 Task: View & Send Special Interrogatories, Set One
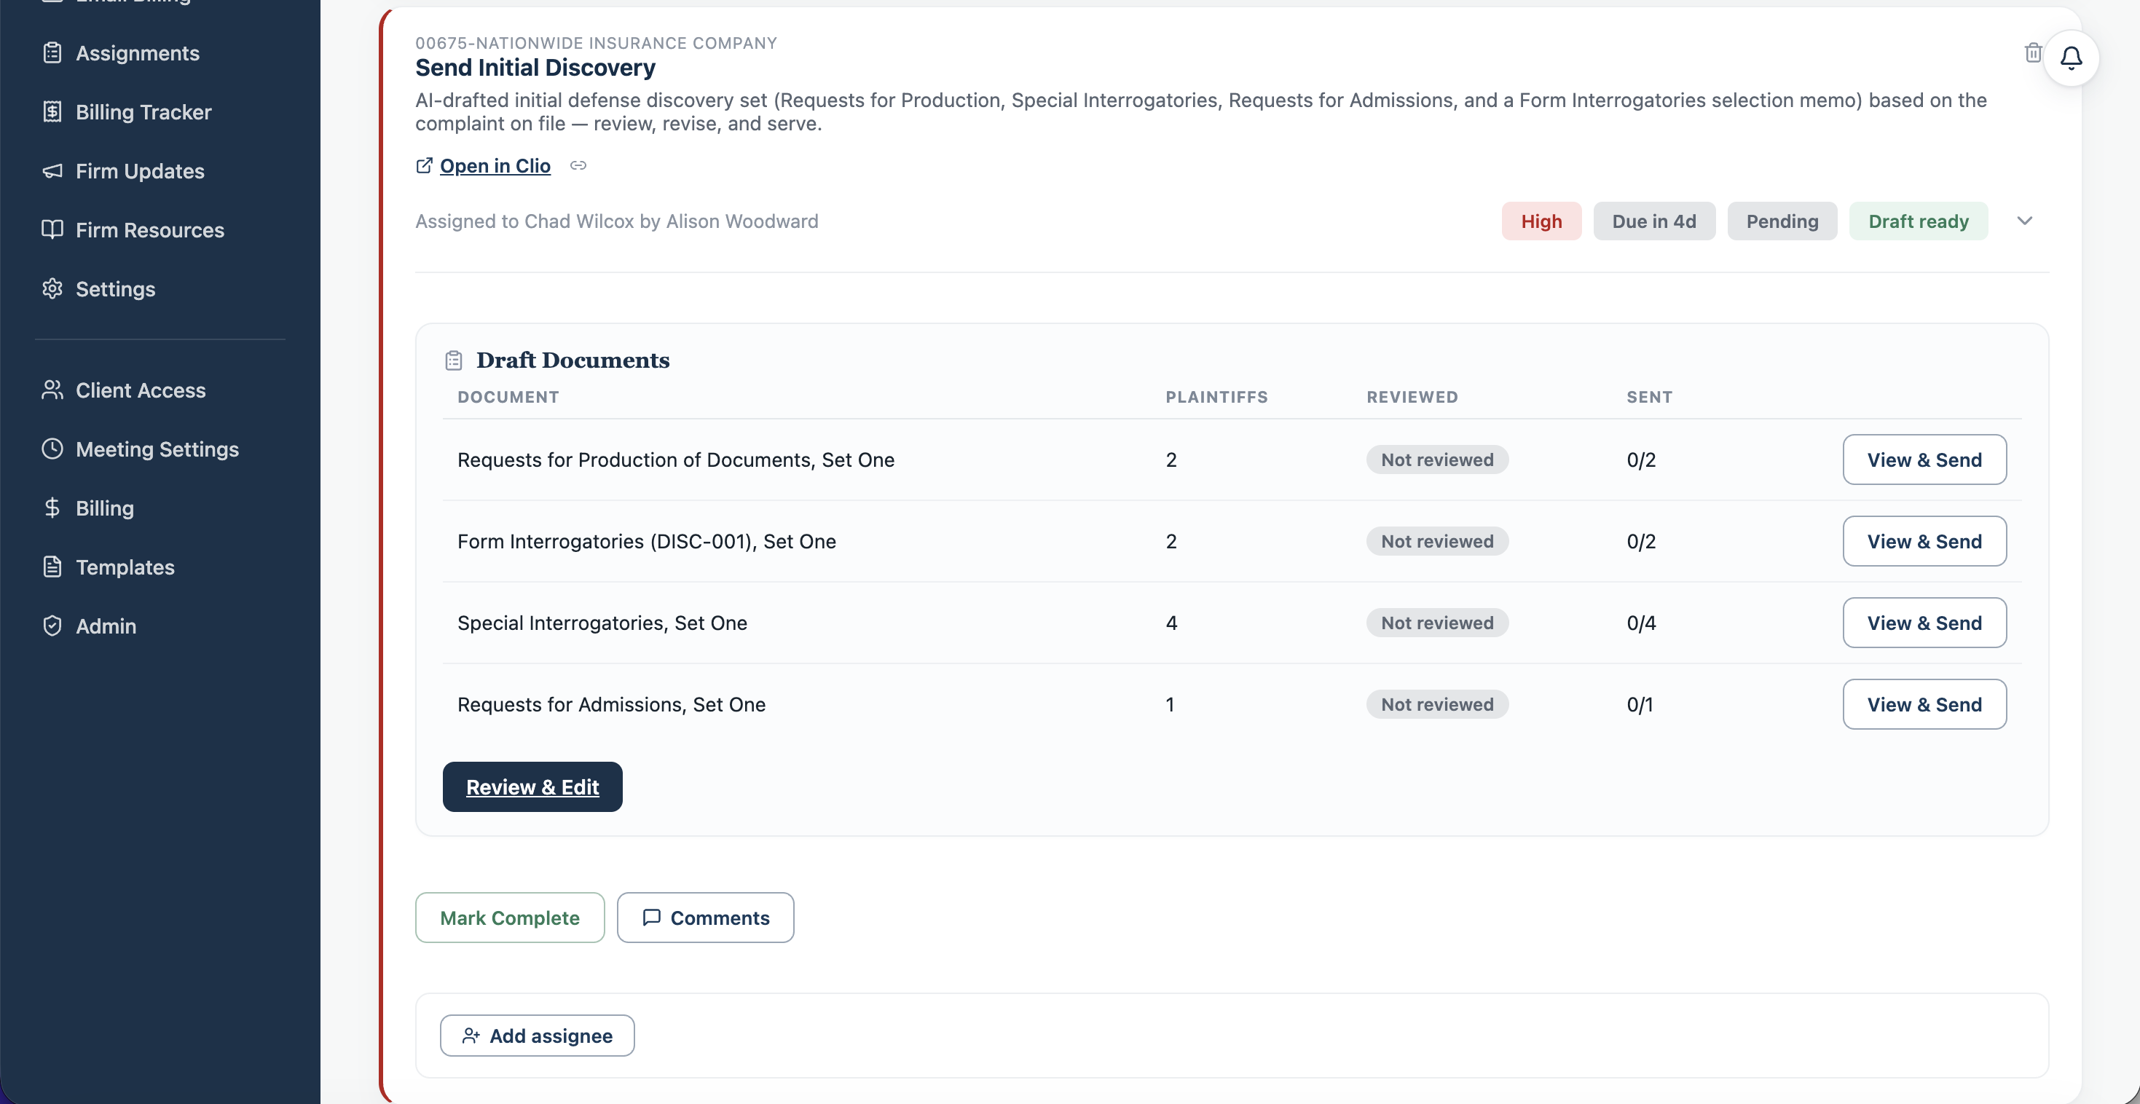click(x=1924, y=622)
